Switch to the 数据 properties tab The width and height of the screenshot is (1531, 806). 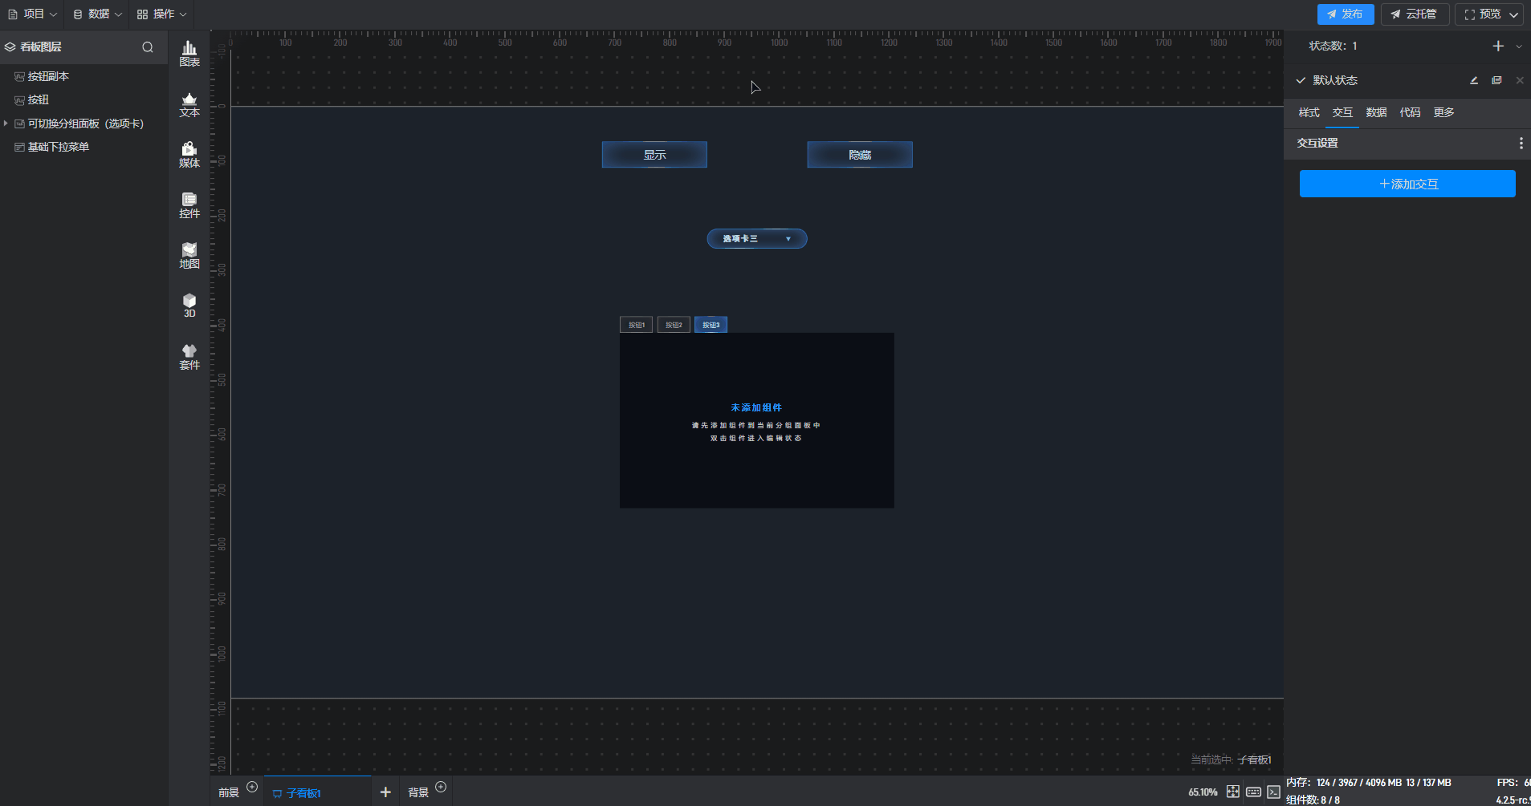[1376, 113]
